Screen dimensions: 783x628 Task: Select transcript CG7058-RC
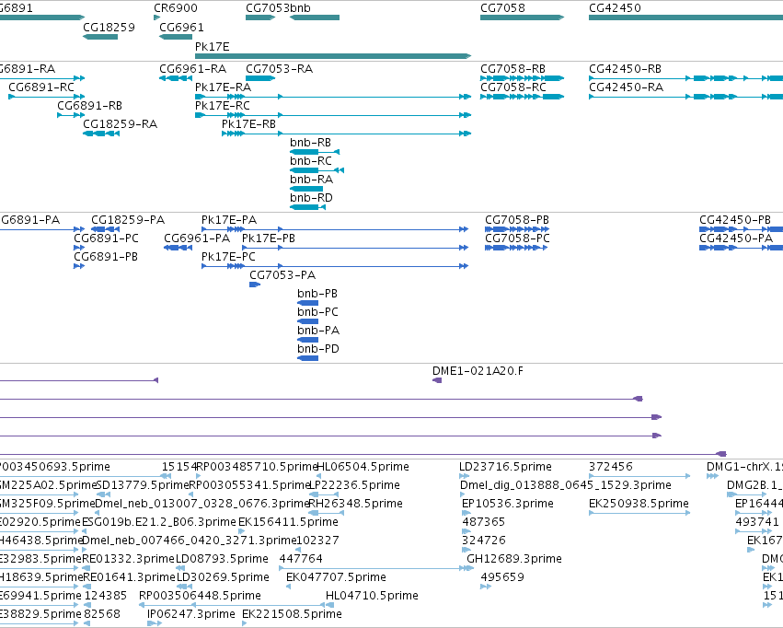click(523, 97)
